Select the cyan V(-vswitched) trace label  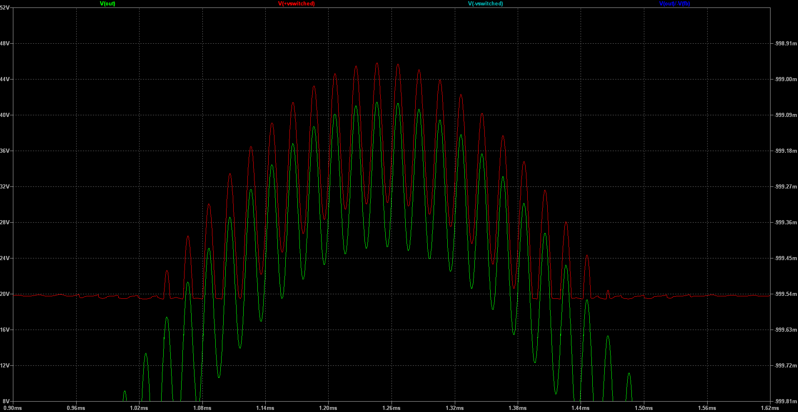pyautogui.click(x=486, y=4)
